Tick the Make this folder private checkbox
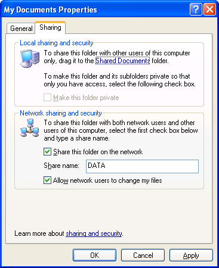219x268 pixels. 47,98
